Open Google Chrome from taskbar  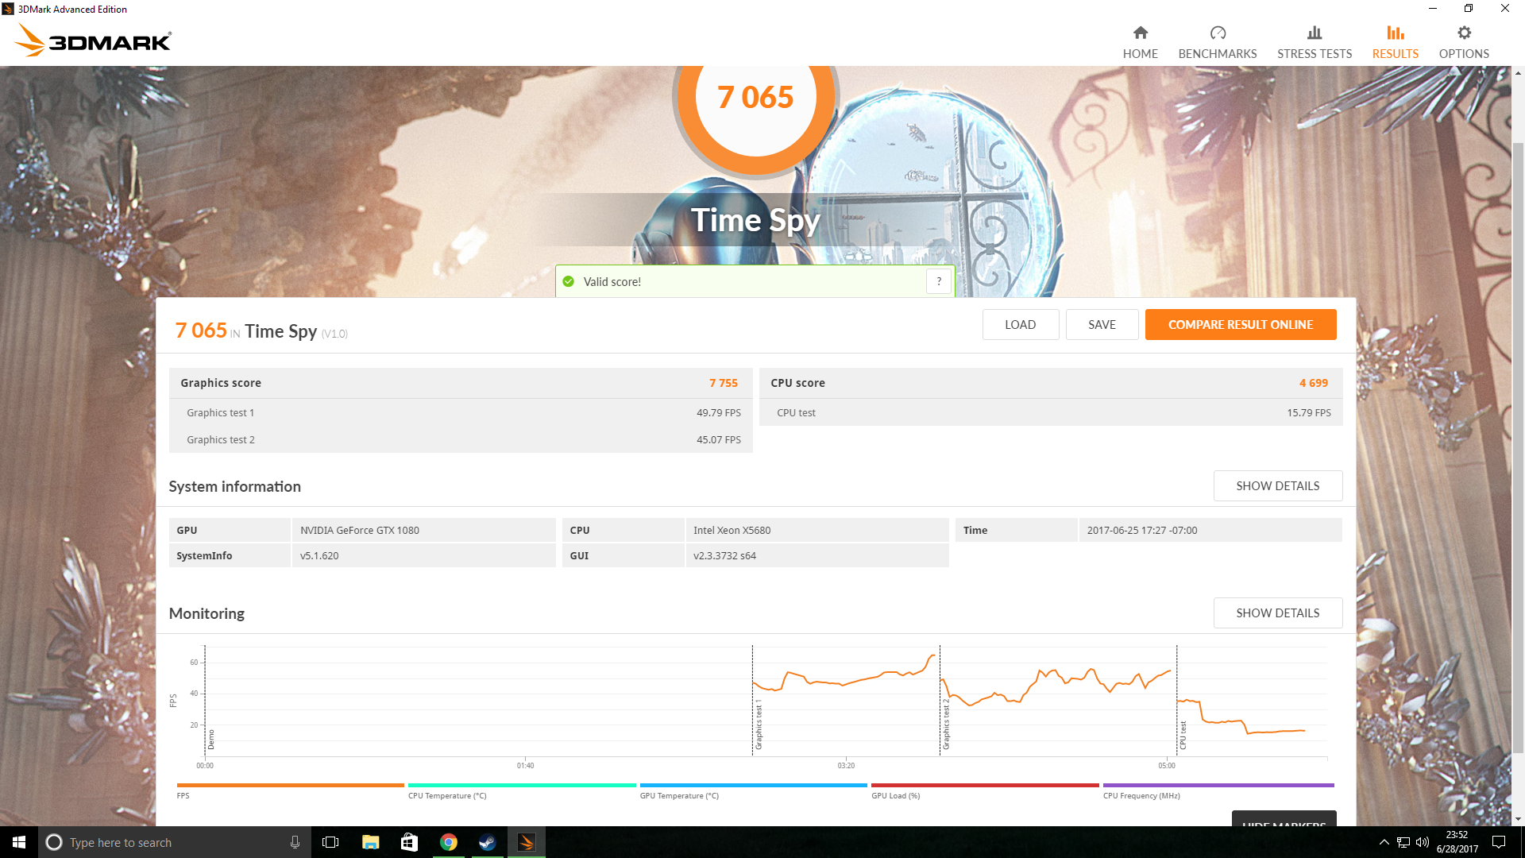448,842
